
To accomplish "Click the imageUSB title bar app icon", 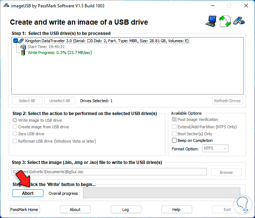I will 6,6.
